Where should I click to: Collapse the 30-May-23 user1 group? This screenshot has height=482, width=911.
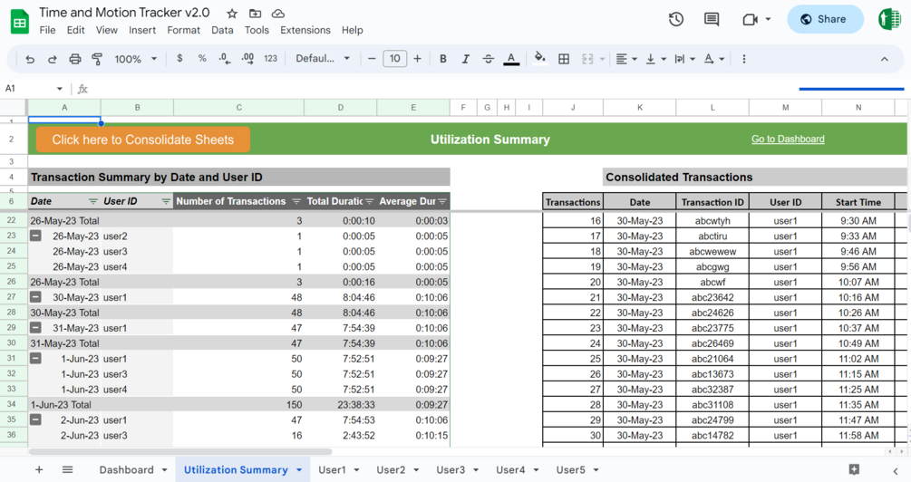point(35,297)
